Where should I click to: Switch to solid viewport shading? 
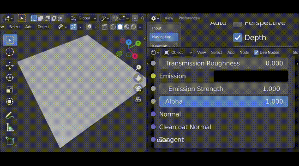(120, 27)
